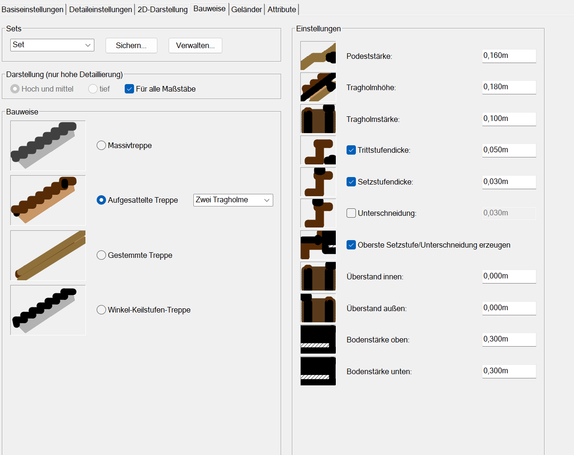Click the Tragholmhöhe illustration icon
The height and width of the screenshot is (455, 574).
tap(318, 87)
